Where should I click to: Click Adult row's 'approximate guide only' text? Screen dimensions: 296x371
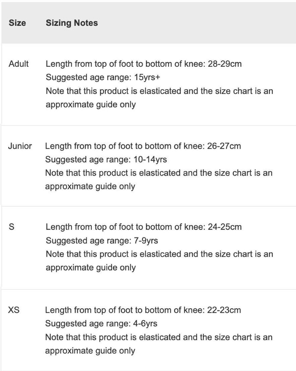click(x=91, y=105)
